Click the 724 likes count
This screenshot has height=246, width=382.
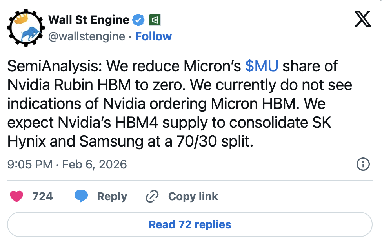pyautogui.click(x=42, y=196)
